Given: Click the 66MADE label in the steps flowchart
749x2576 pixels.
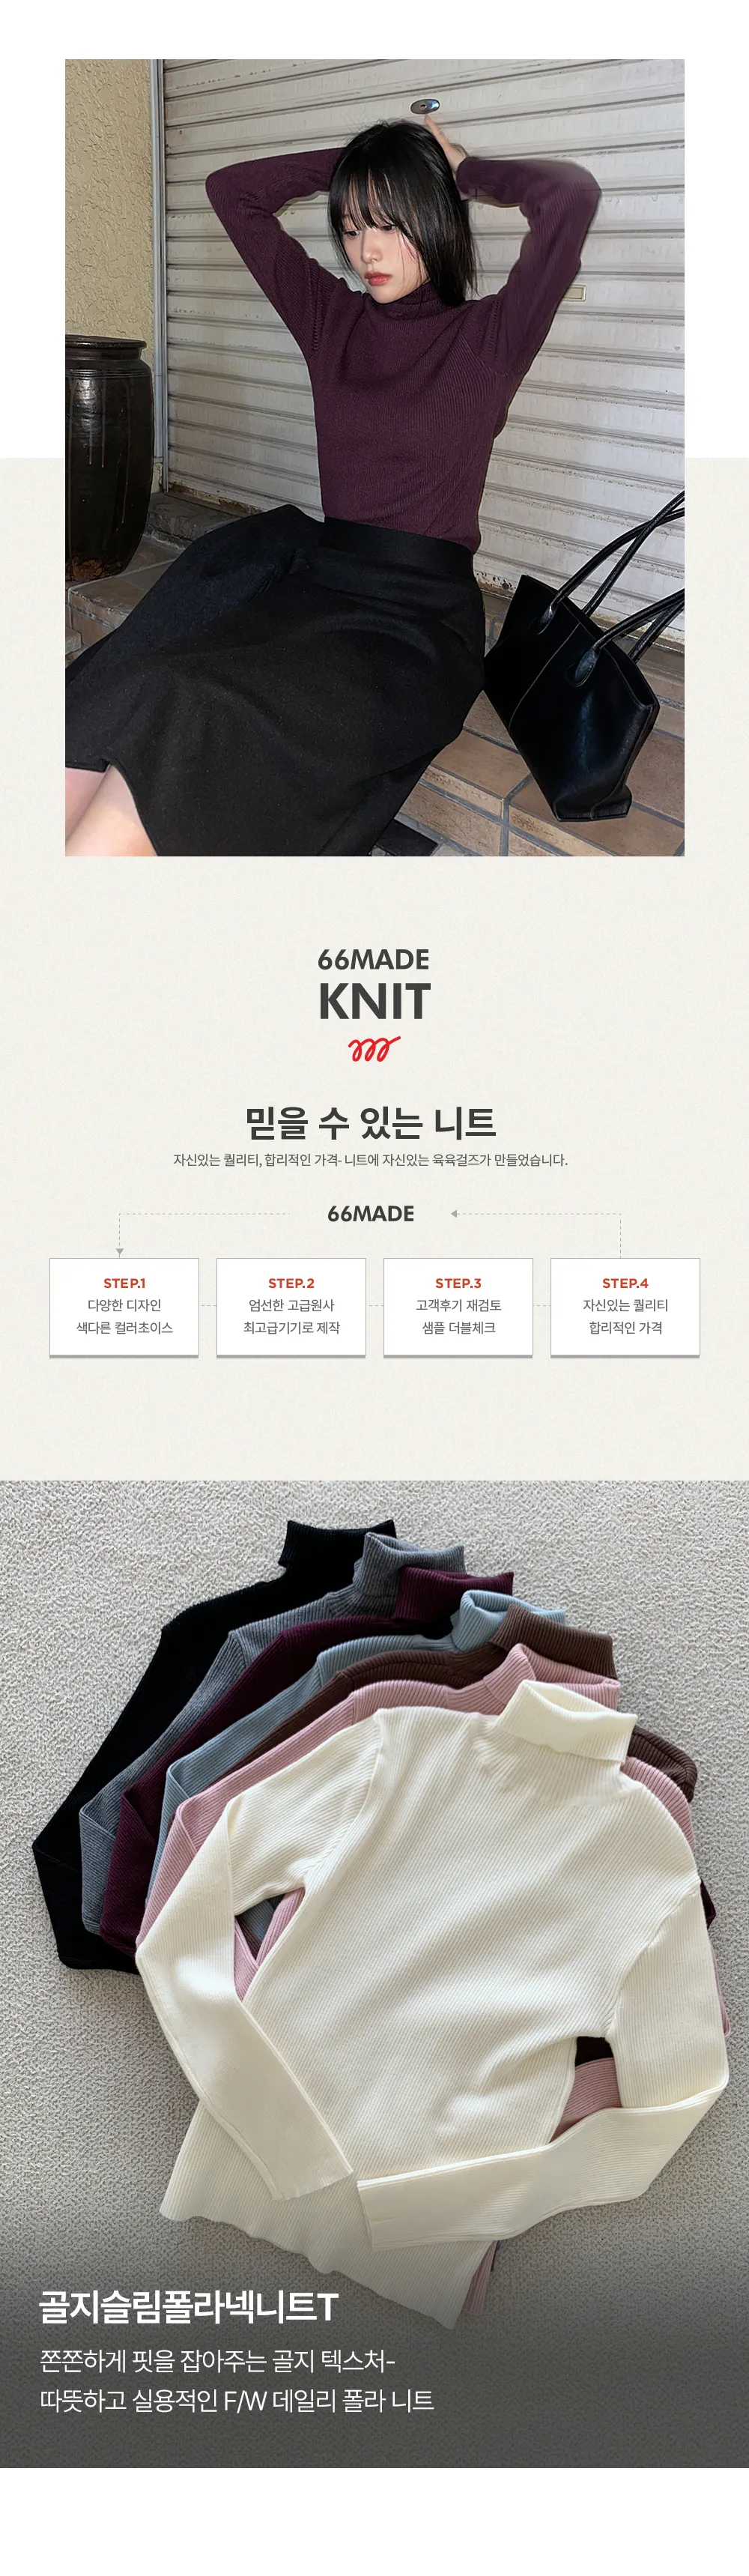Looking at the screenshot, I should (371, 1213).
